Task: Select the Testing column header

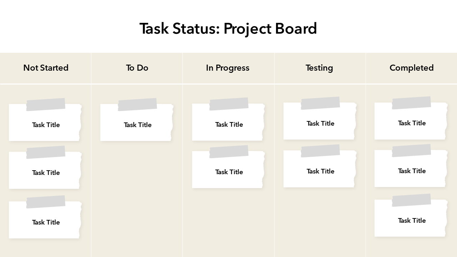Action: pyautogui.click(x=319, y=68)
